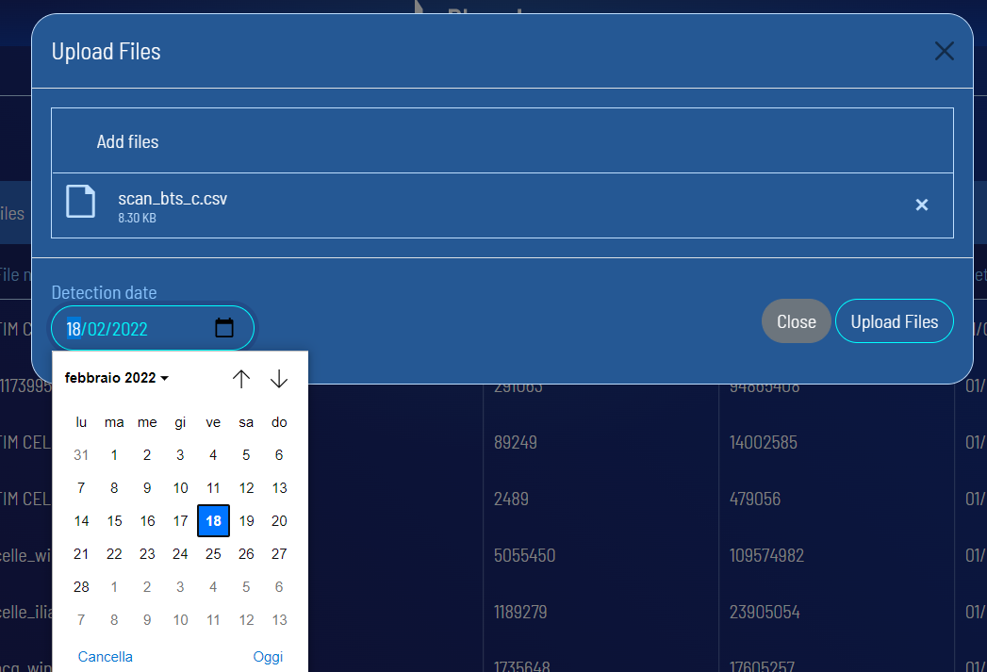987x672 pixels.
Task: Close the Upload Files dialog with X
Action: pyautogui.click(x=944, y=51)
